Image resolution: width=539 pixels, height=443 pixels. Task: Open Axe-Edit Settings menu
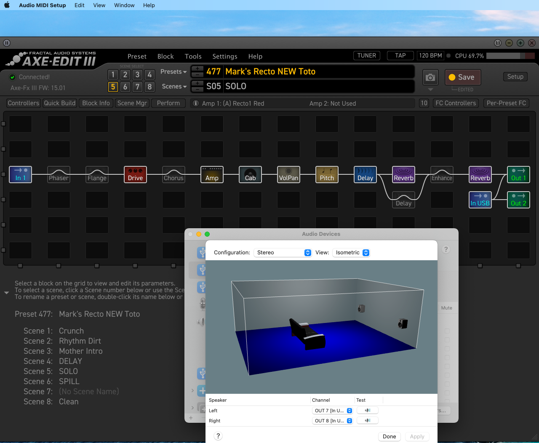coord(225,56)
